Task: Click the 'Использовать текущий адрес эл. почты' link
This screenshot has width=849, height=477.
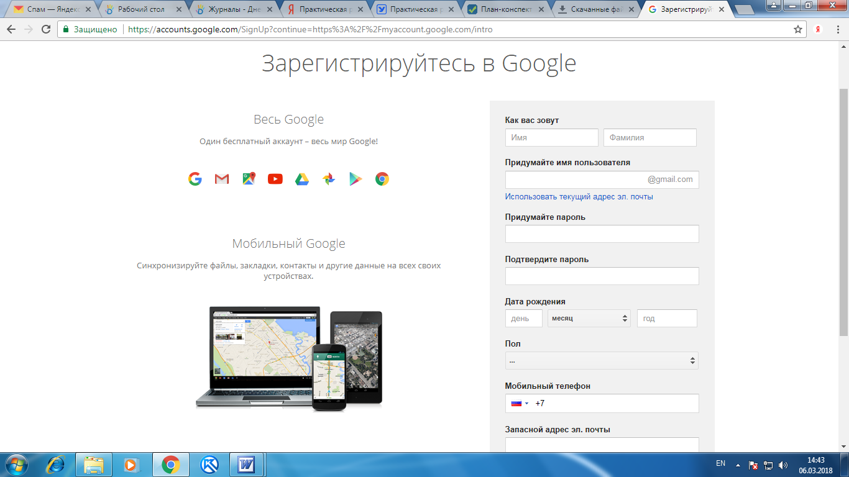Action: tap(579, 196)
